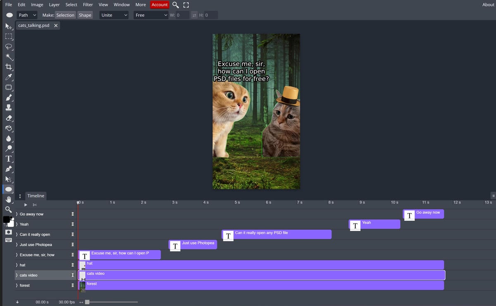Expand the 'Just use Photopea' layer
496x306 pixels.
pos(17,244)
